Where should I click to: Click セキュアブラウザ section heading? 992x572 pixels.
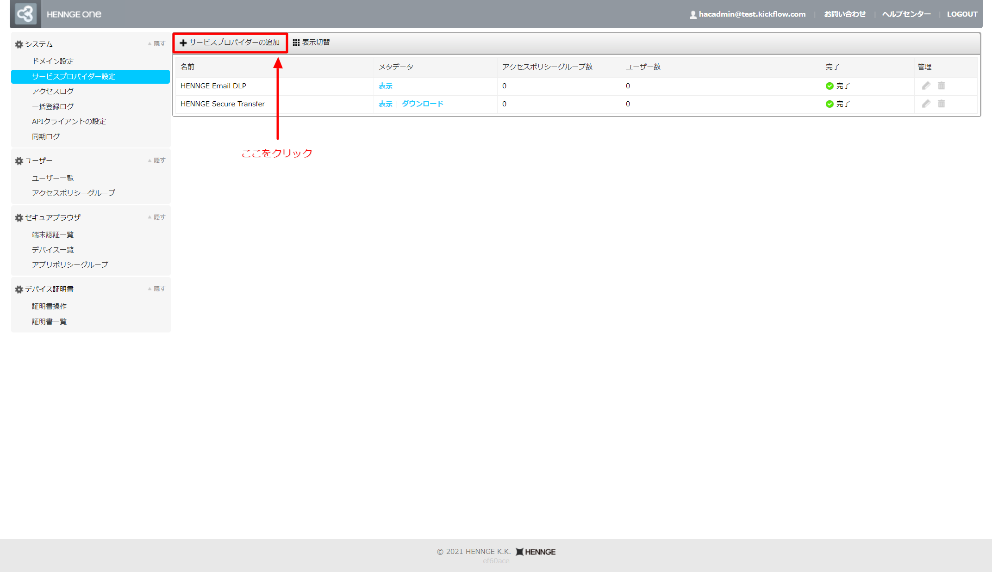[53, 217]
